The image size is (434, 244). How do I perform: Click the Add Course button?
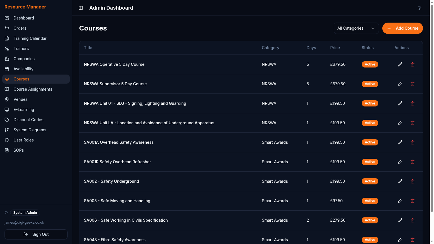(x=402, y=28)
